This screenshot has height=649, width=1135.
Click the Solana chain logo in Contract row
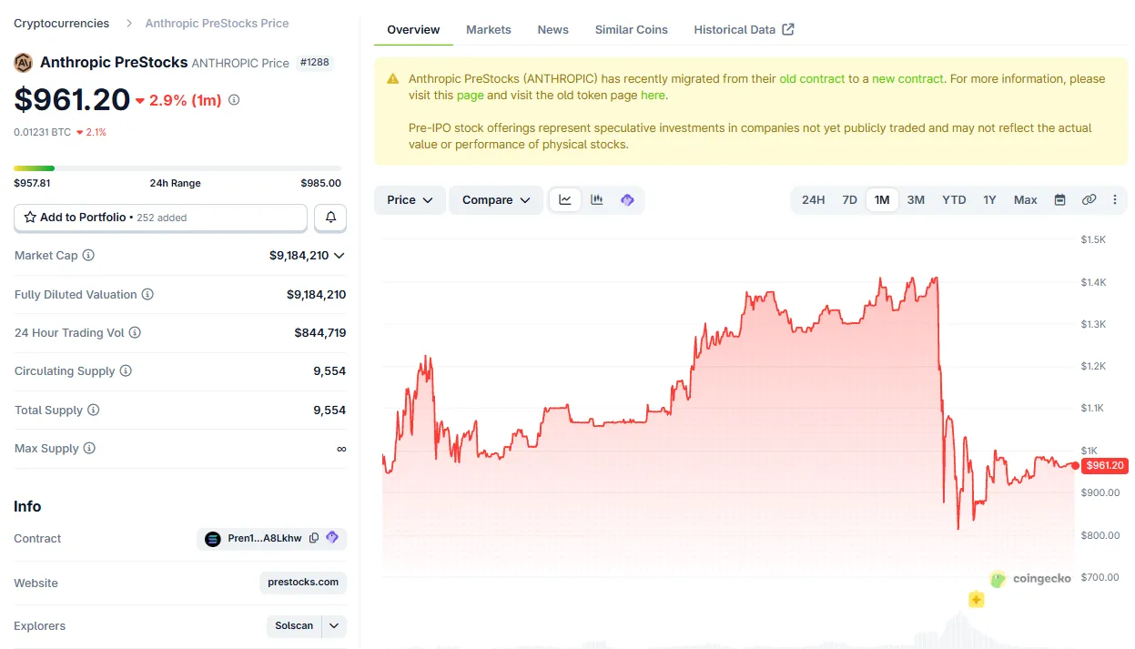213,539
